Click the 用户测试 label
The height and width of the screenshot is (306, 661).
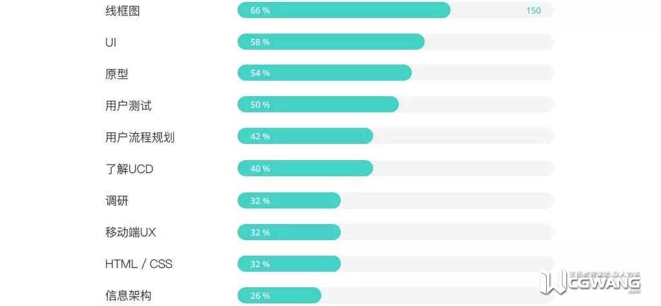pos(128,105)
